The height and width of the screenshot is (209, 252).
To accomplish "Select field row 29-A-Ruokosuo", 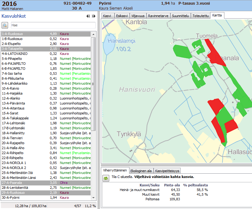I will [46, 193].
